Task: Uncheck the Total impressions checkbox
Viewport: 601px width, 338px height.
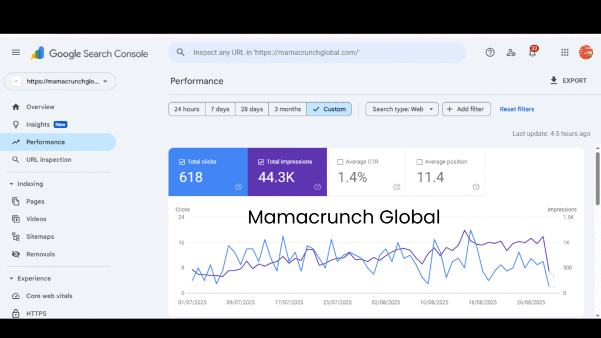Action: (261, 162)
